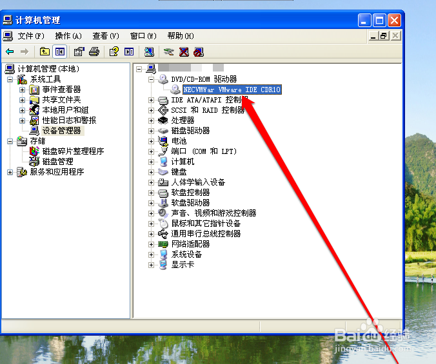Click the 显示卡 monitor icon
This screenshot has height=364, width=436.
click(x=163, y=265)
